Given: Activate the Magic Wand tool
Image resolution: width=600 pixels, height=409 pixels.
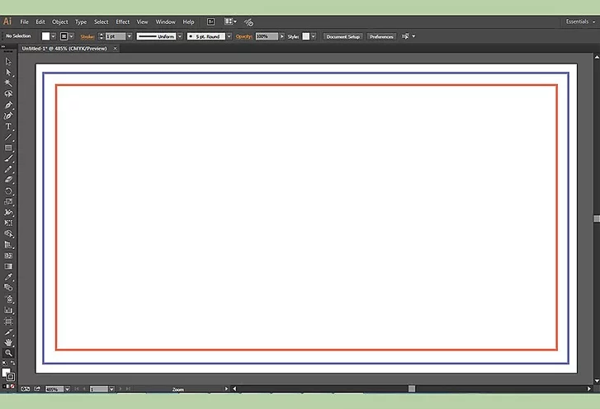Looking at the screenshot, I should coord(8,83).
